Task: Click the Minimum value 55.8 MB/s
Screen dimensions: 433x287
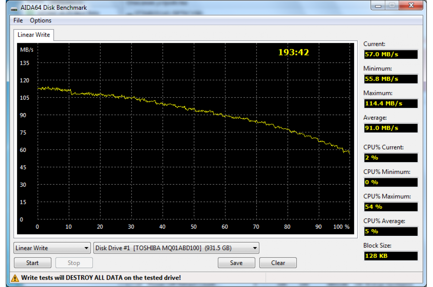Action: click(390, 79)
